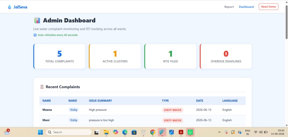Click the volume speaker icon

[x=260, y=132]
